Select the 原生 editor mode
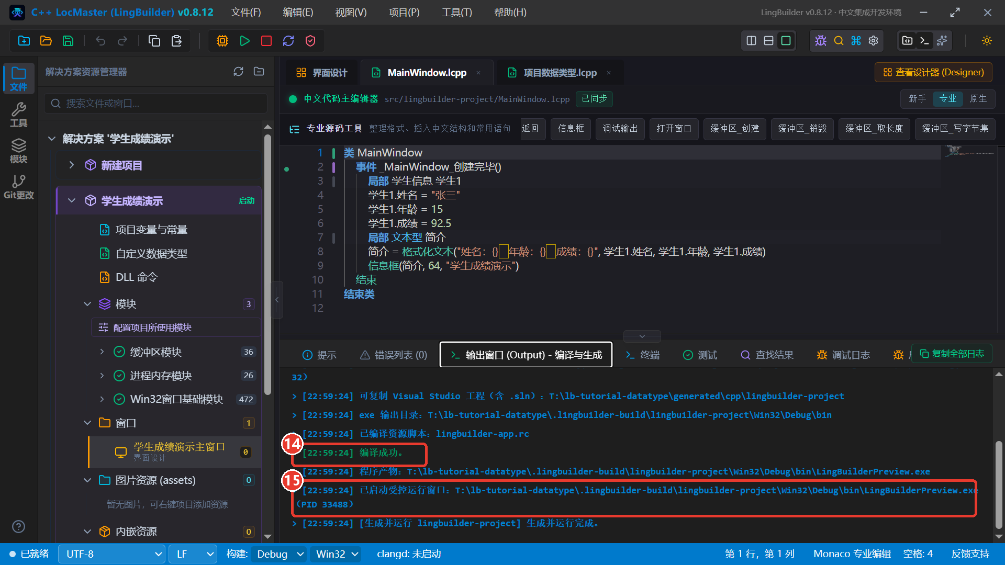The height and width of the screenshot is (565, 1005). [x=978, y=99]
